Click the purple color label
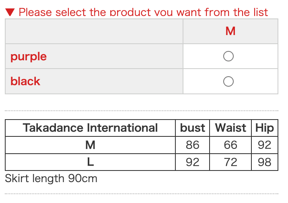Screen dimensions: 288x203 [29, 57]
